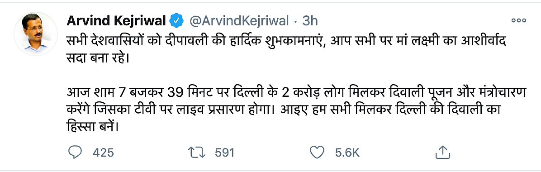Open the @ArvindKejriwal handle link

tap(239, 21)
